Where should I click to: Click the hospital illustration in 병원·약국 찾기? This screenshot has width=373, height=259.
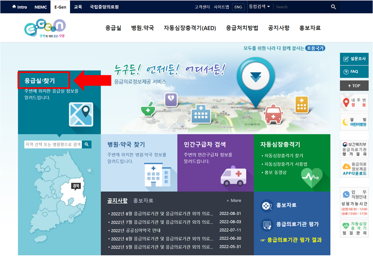158,175
